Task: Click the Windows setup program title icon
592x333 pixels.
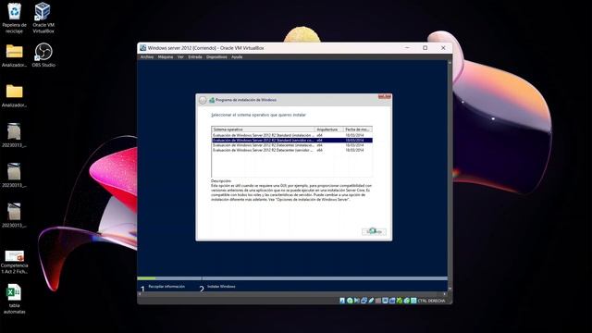Action: (x=212, y=100)
